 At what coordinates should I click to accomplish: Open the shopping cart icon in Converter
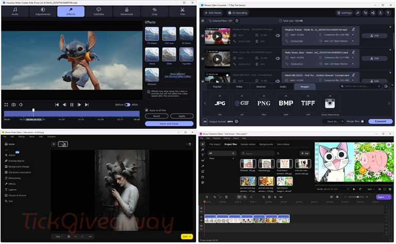[x=365, y=13]
